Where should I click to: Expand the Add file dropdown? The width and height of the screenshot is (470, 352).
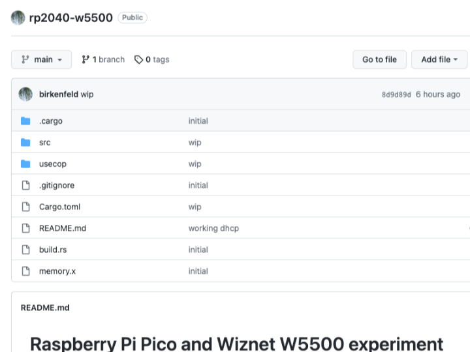[439, 59]
